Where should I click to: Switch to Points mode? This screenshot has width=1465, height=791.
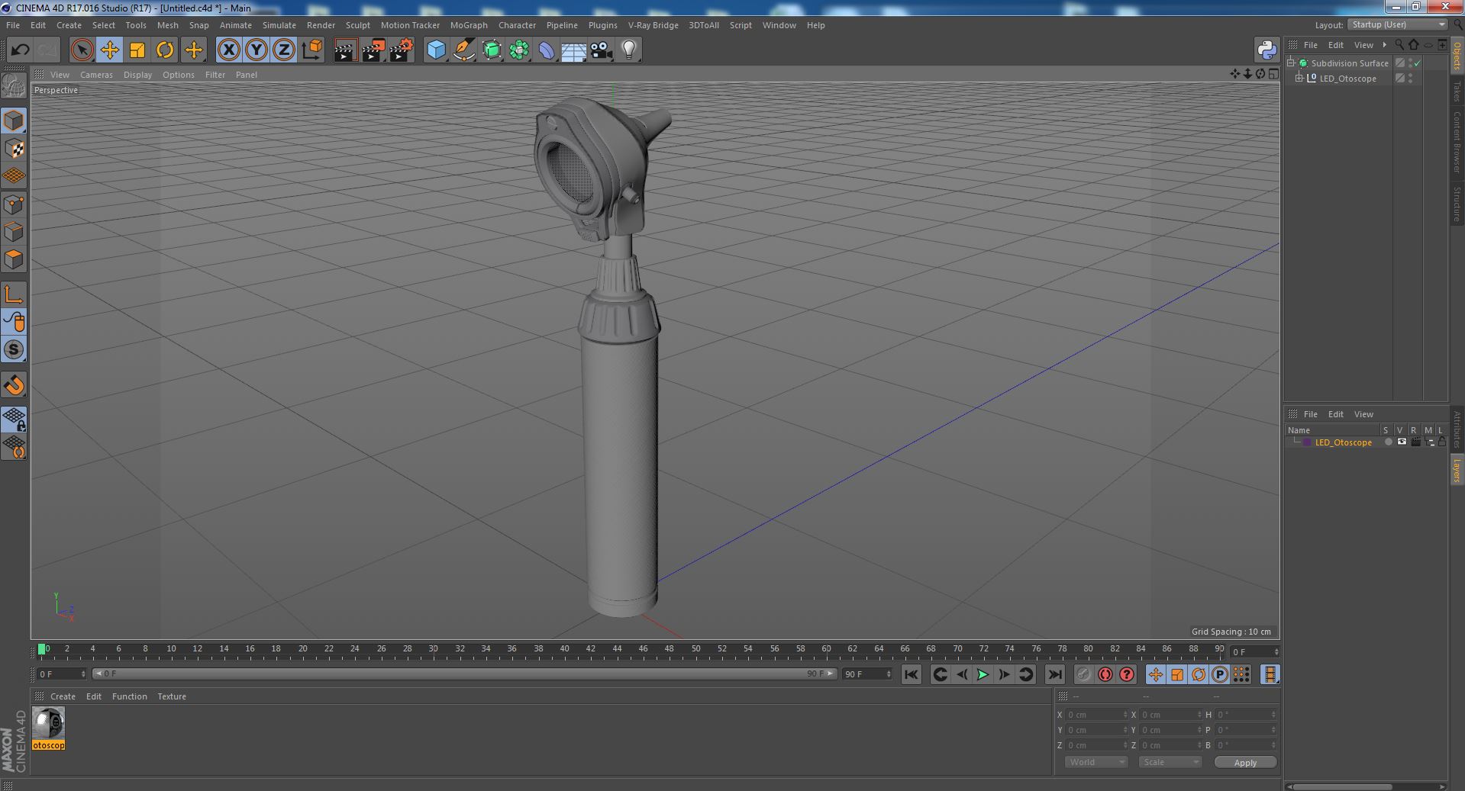pos(14,204)
